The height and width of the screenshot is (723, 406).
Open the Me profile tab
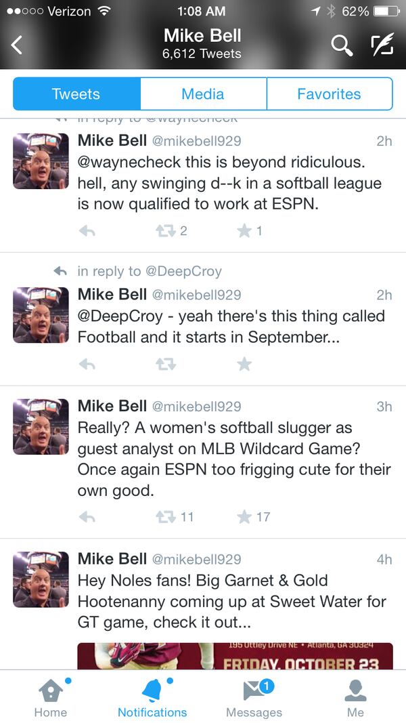coord(355,699)
